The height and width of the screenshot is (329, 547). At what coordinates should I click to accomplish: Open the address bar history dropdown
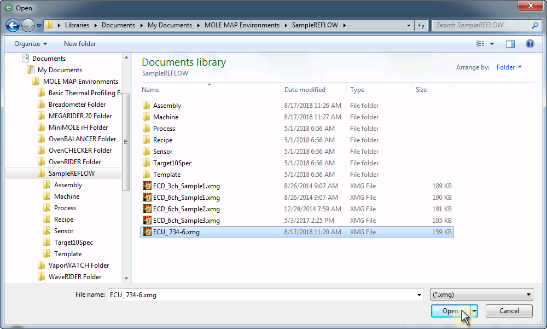409,25
